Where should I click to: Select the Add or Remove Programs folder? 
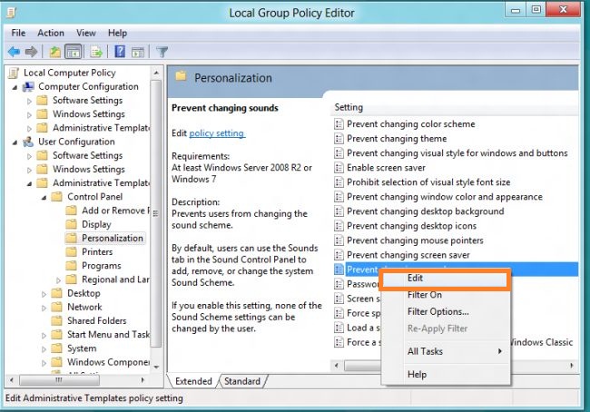click(116, 211)
